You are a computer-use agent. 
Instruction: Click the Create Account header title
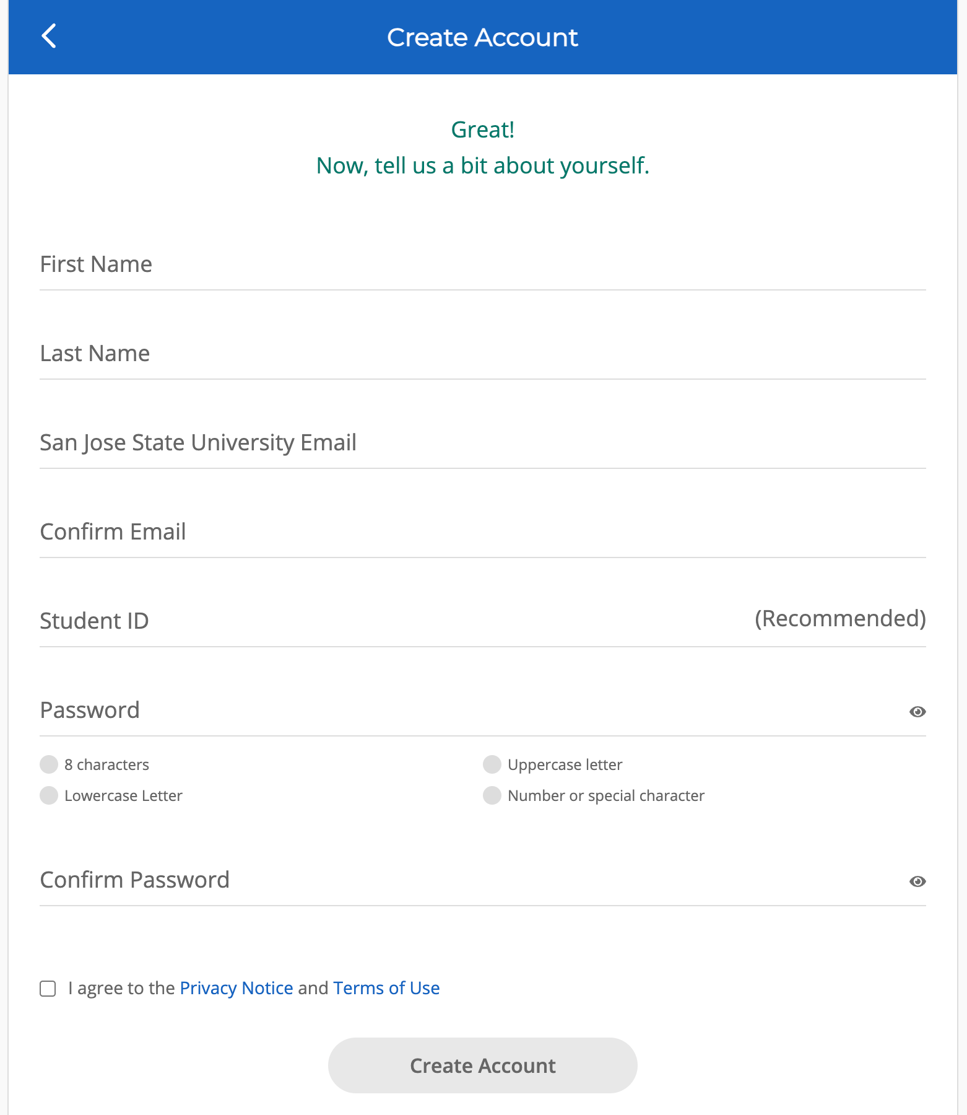(x=483, y=37)
